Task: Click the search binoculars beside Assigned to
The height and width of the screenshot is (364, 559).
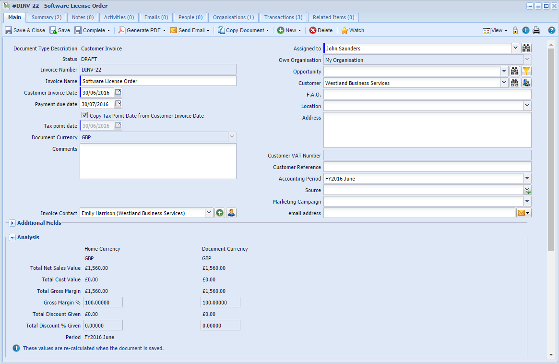Action: tap(526, 48)
